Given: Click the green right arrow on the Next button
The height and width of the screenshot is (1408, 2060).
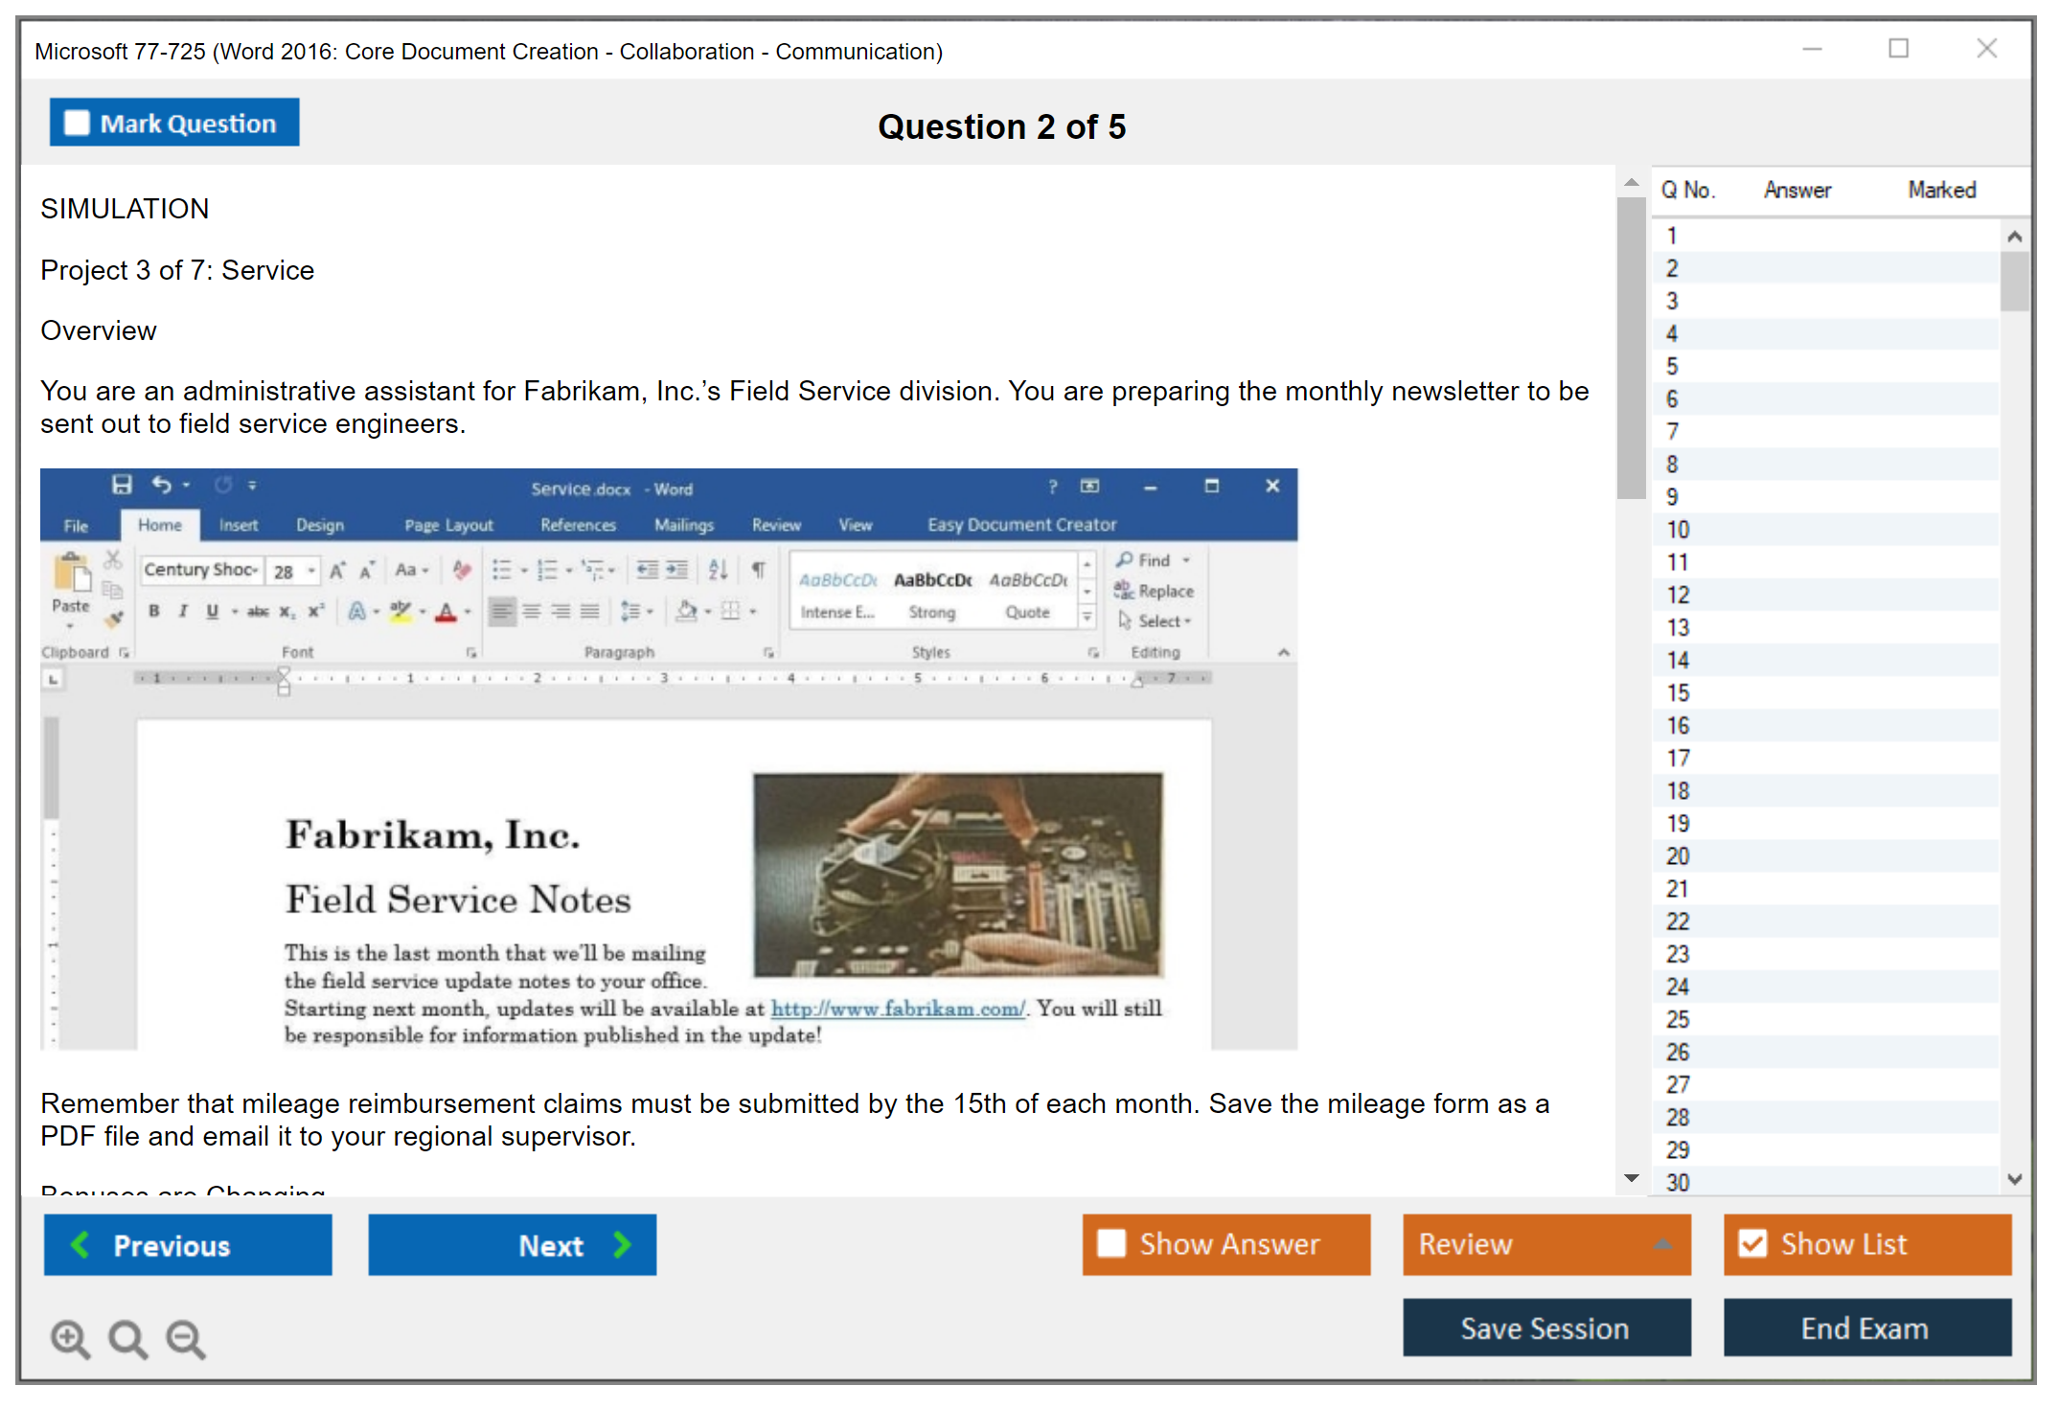Looking at the screenshot, I should click(x=623, y=1244).
